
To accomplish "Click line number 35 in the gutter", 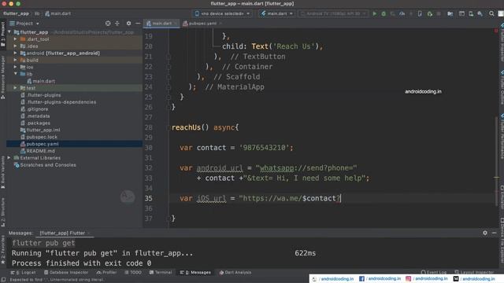I will pyautogui.click(x=148, y=198).
